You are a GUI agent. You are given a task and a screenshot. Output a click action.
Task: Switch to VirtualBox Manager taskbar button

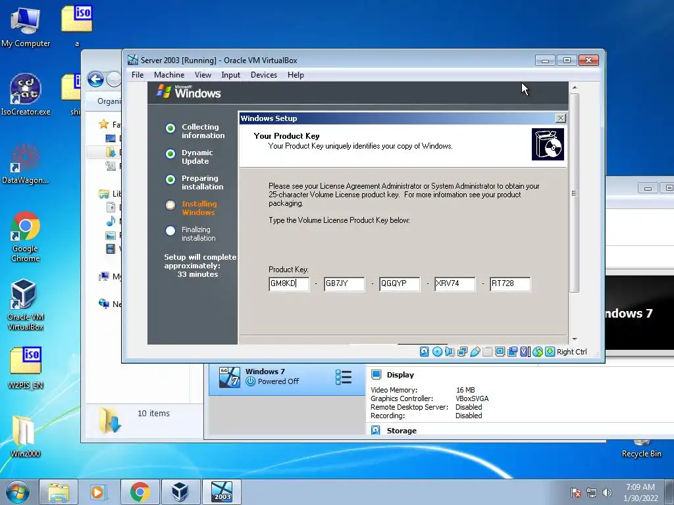coord(180,492)
